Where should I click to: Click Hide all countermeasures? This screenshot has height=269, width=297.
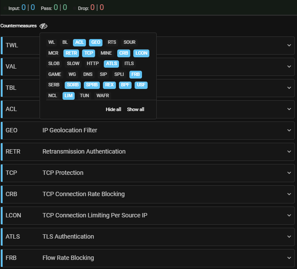(113, 109)
